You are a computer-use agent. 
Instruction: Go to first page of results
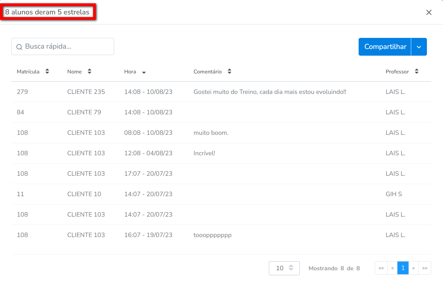pyautogui.click(x=381, y=268)
